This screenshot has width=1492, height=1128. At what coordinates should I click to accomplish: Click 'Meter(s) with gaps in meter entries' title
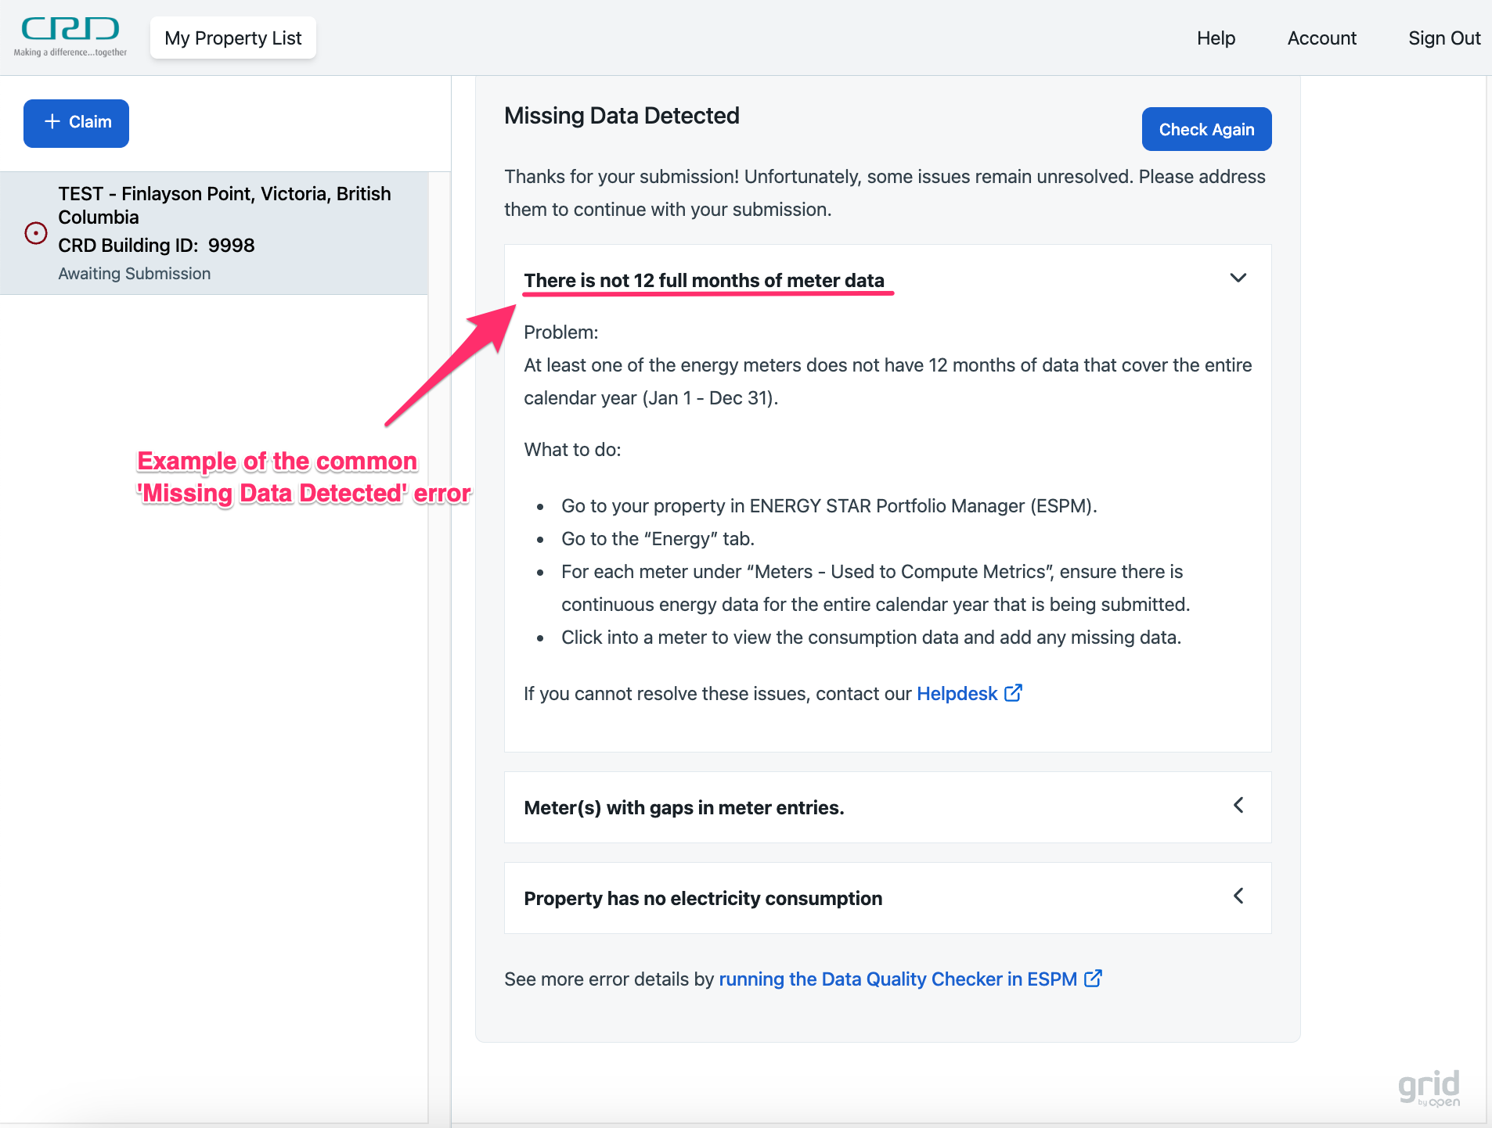pos(683,808)
